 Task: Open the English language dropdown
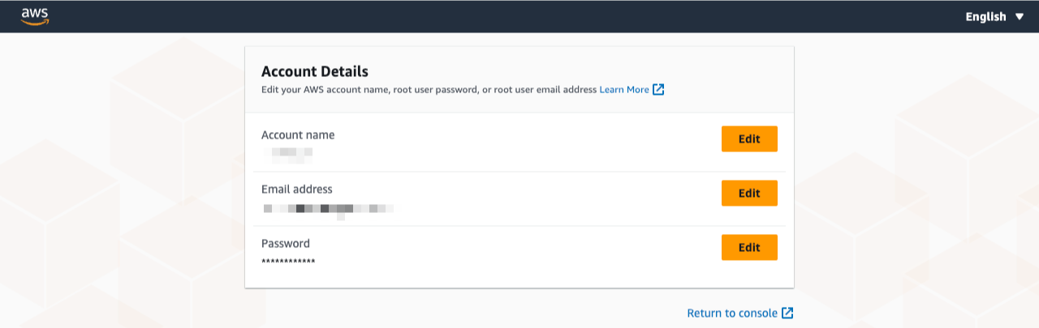[x=994, y=16]
